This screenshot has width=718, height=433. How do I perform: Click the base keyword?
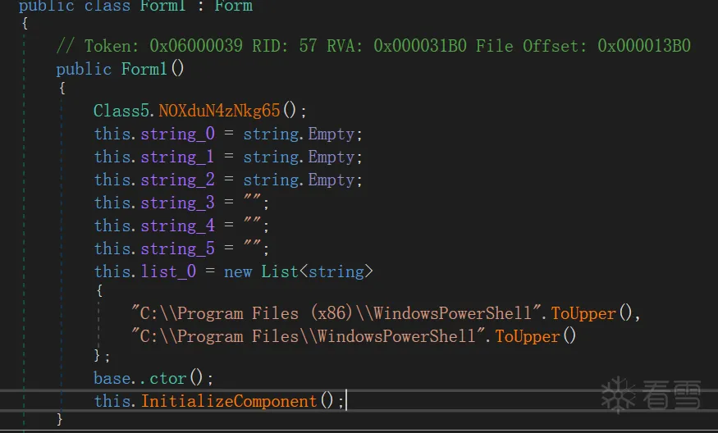pyautogui.click(x=112, y=379)
